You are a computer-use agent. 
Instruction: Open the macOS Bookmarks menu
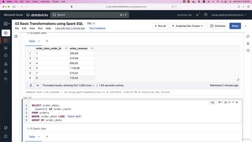pos(45,2)
